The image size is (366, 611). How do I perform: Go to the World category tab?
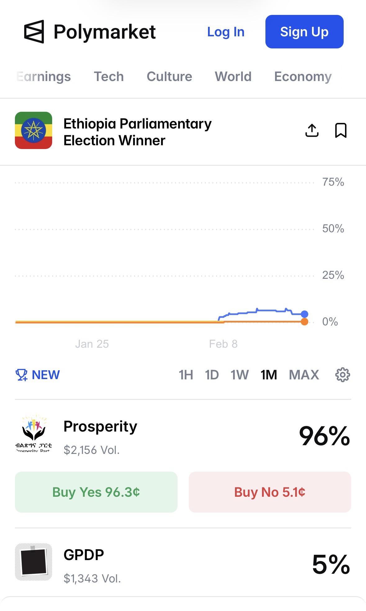(x=233, y=76)
